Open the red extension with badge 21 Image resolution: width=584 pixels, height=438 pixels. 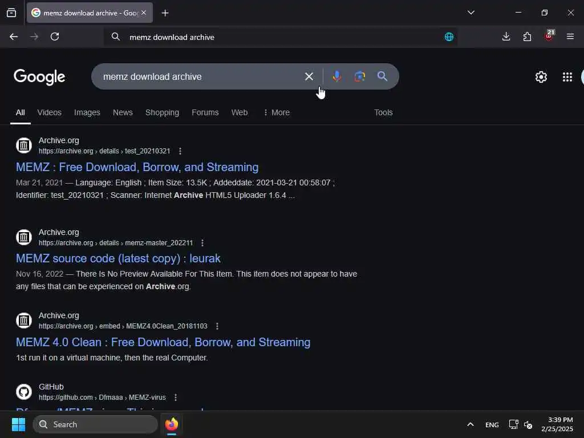point(549,36)
